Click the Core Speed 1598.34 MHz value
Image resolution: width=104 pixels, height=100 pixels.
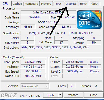click(33, 62)
